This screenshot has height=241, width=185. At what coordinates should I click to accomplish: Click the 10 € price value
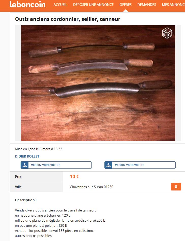point(74,176)
